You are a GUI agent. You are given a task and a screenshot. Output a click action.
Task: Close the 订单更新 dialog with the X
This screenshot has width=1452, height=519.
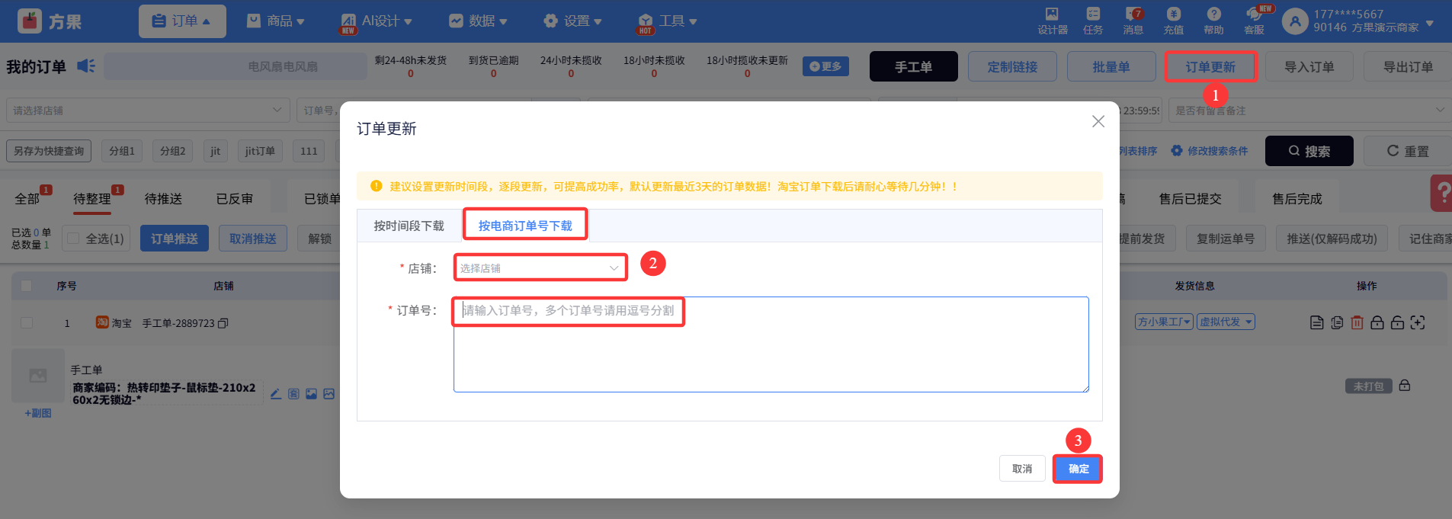1098,121
